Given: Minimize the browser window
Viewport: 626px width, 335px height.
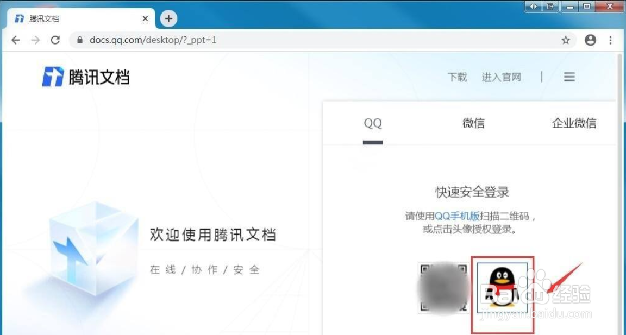Looking at the screenshot, I should tap(569, 7).
